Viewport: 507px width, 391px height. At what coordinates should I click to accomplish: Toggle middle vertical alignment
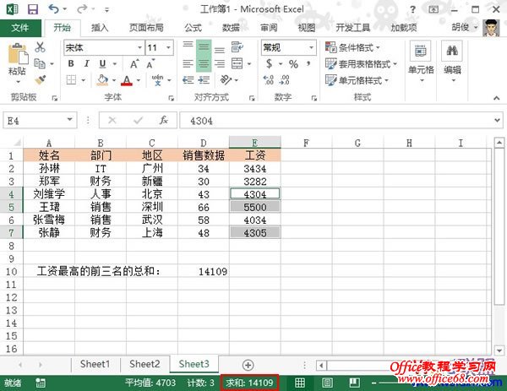(x=204, y=47)
